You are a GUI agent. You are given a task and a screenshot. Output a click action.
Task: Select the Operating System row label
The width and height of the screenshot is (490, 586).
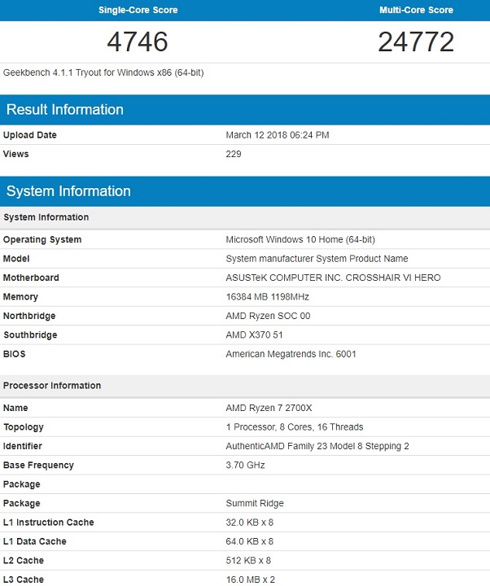[42, 240]
